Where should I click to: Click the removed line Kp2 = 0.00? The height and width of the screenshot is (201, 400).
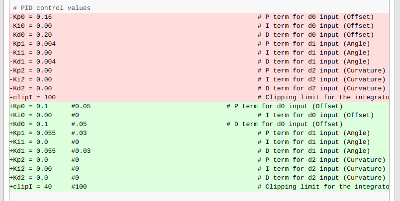[199, 70]
